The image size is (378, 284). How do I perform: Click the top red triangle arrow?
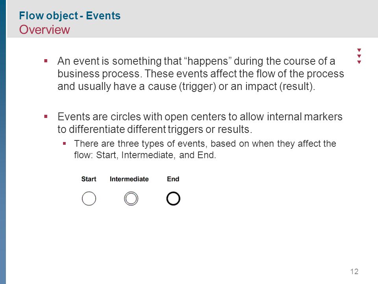[x=359, y=50]
